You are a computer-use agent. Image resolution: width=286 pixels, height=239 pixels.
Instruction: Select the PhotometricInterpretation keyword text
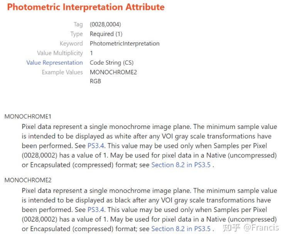[x=124, y=43]
